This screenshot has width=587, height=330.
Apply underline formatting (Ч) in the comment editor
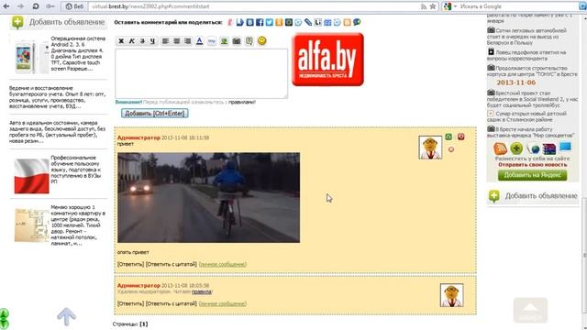(152, 41)
